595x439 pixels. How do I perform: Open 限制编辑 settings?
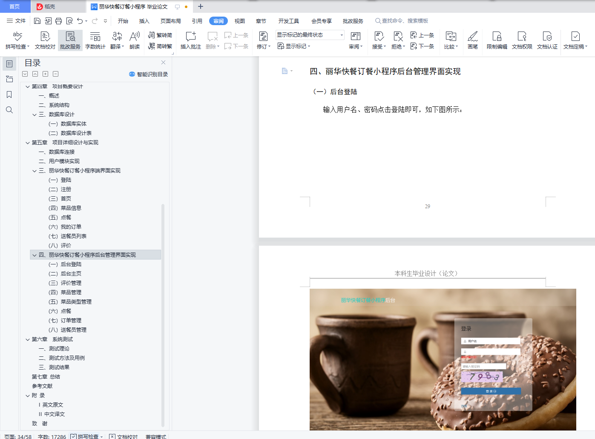pyautogui.click(x=497, y=40)
